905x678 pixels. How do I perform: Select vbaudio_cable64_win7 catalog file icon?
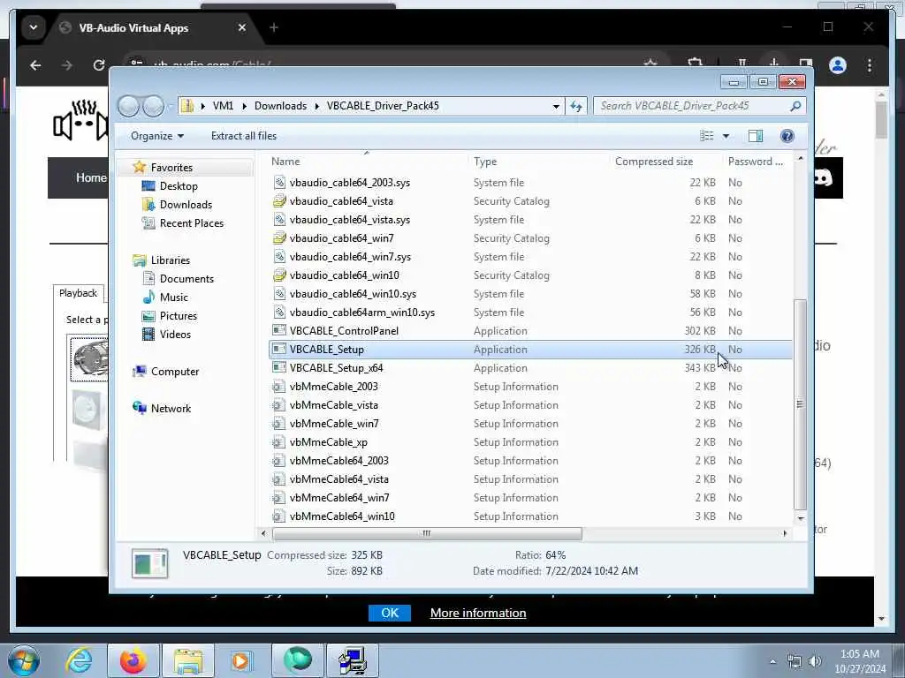click(x=279, y=238)
